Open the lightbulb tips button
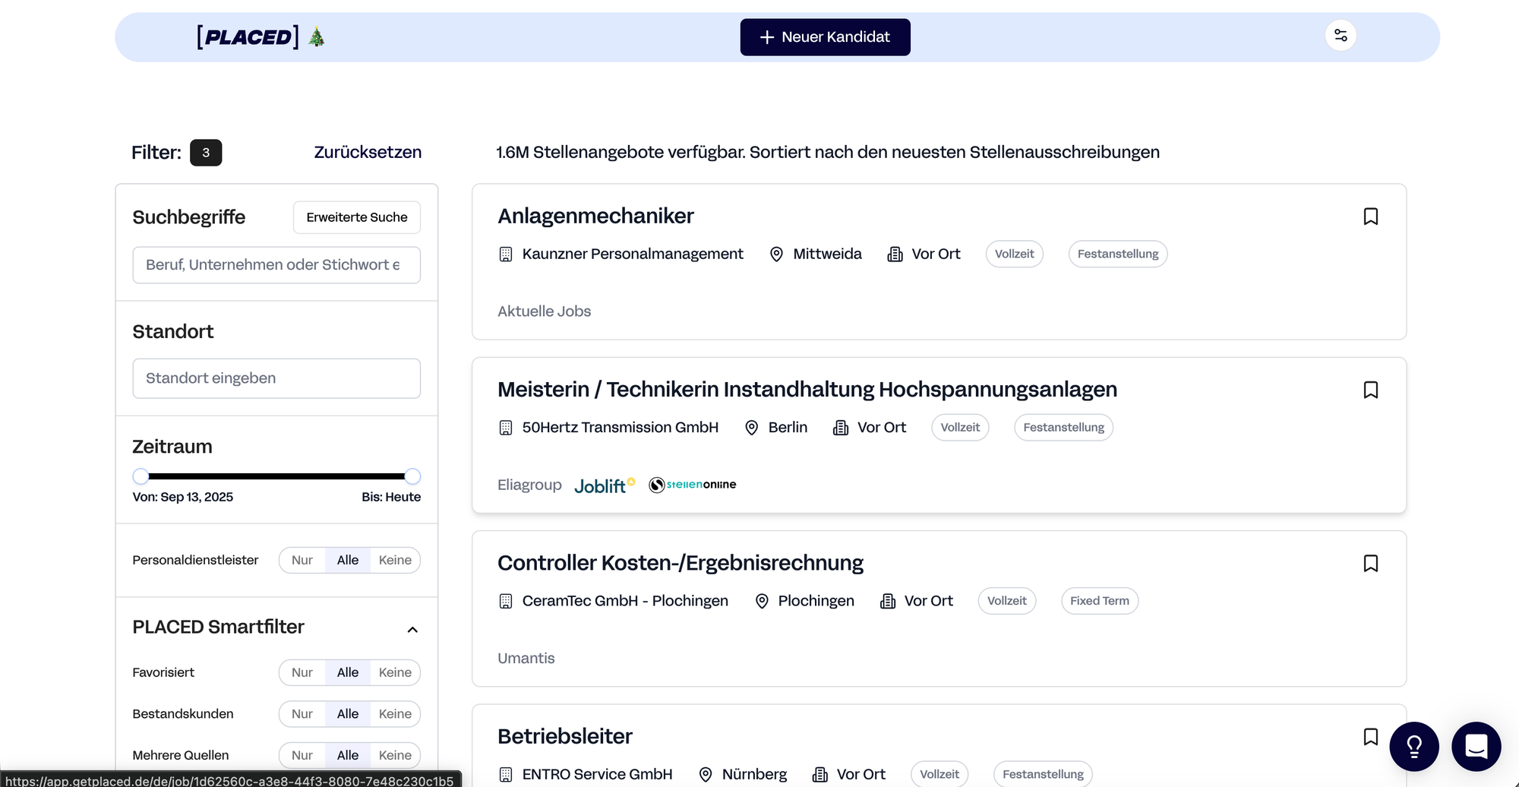 pos(1414,747)
